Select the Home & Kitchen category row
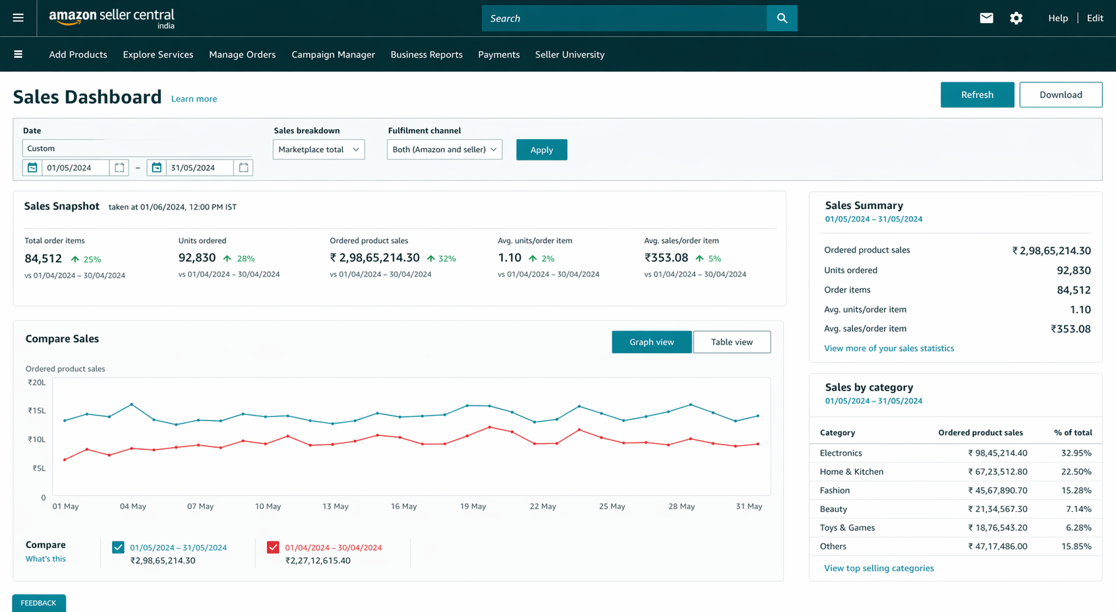Viewport: 1116px width, 612px height. click(x=956, y=472)
